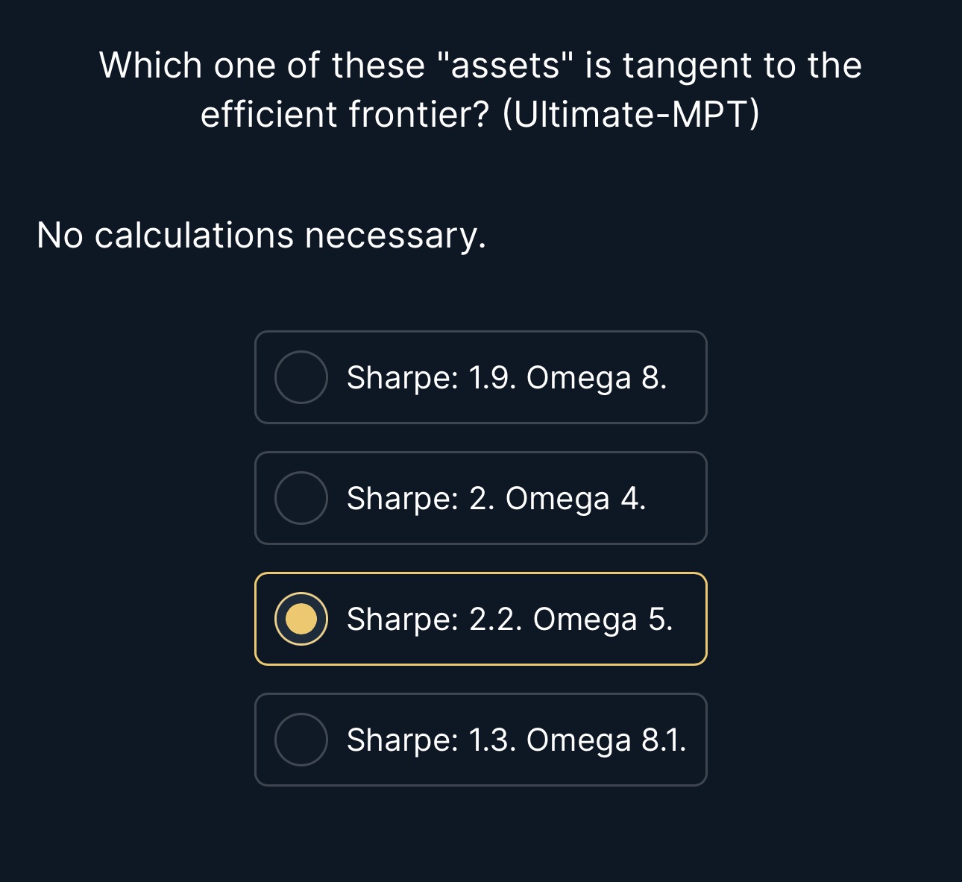The image size is (962, 882).
Task: Select the "Sharpe: 2. Omega 4." option
Action: (x=481, y=498)
